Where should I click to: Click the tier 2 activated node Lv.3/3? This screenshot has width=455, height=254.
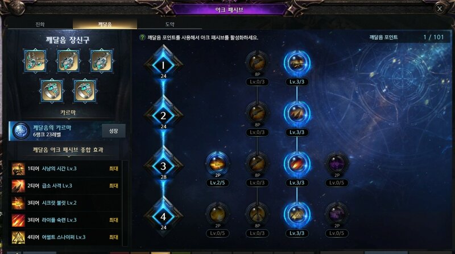click(297, 113)
